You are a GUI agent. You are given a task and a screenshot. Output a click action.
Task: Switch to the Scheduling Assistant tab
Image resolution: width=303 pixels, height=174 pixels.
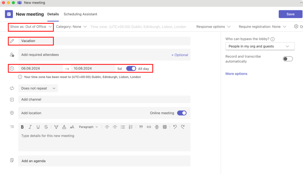coord(80,14)
